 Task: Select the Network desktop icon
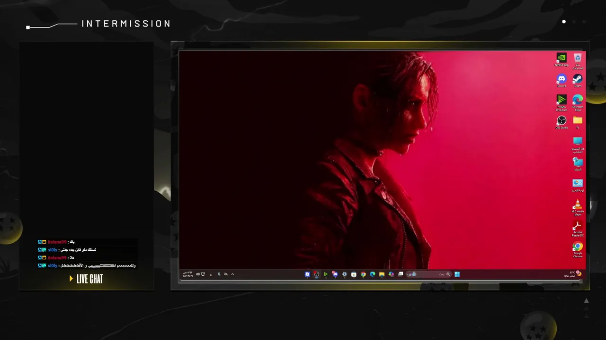pyautogui.click(x=578, y=164)
